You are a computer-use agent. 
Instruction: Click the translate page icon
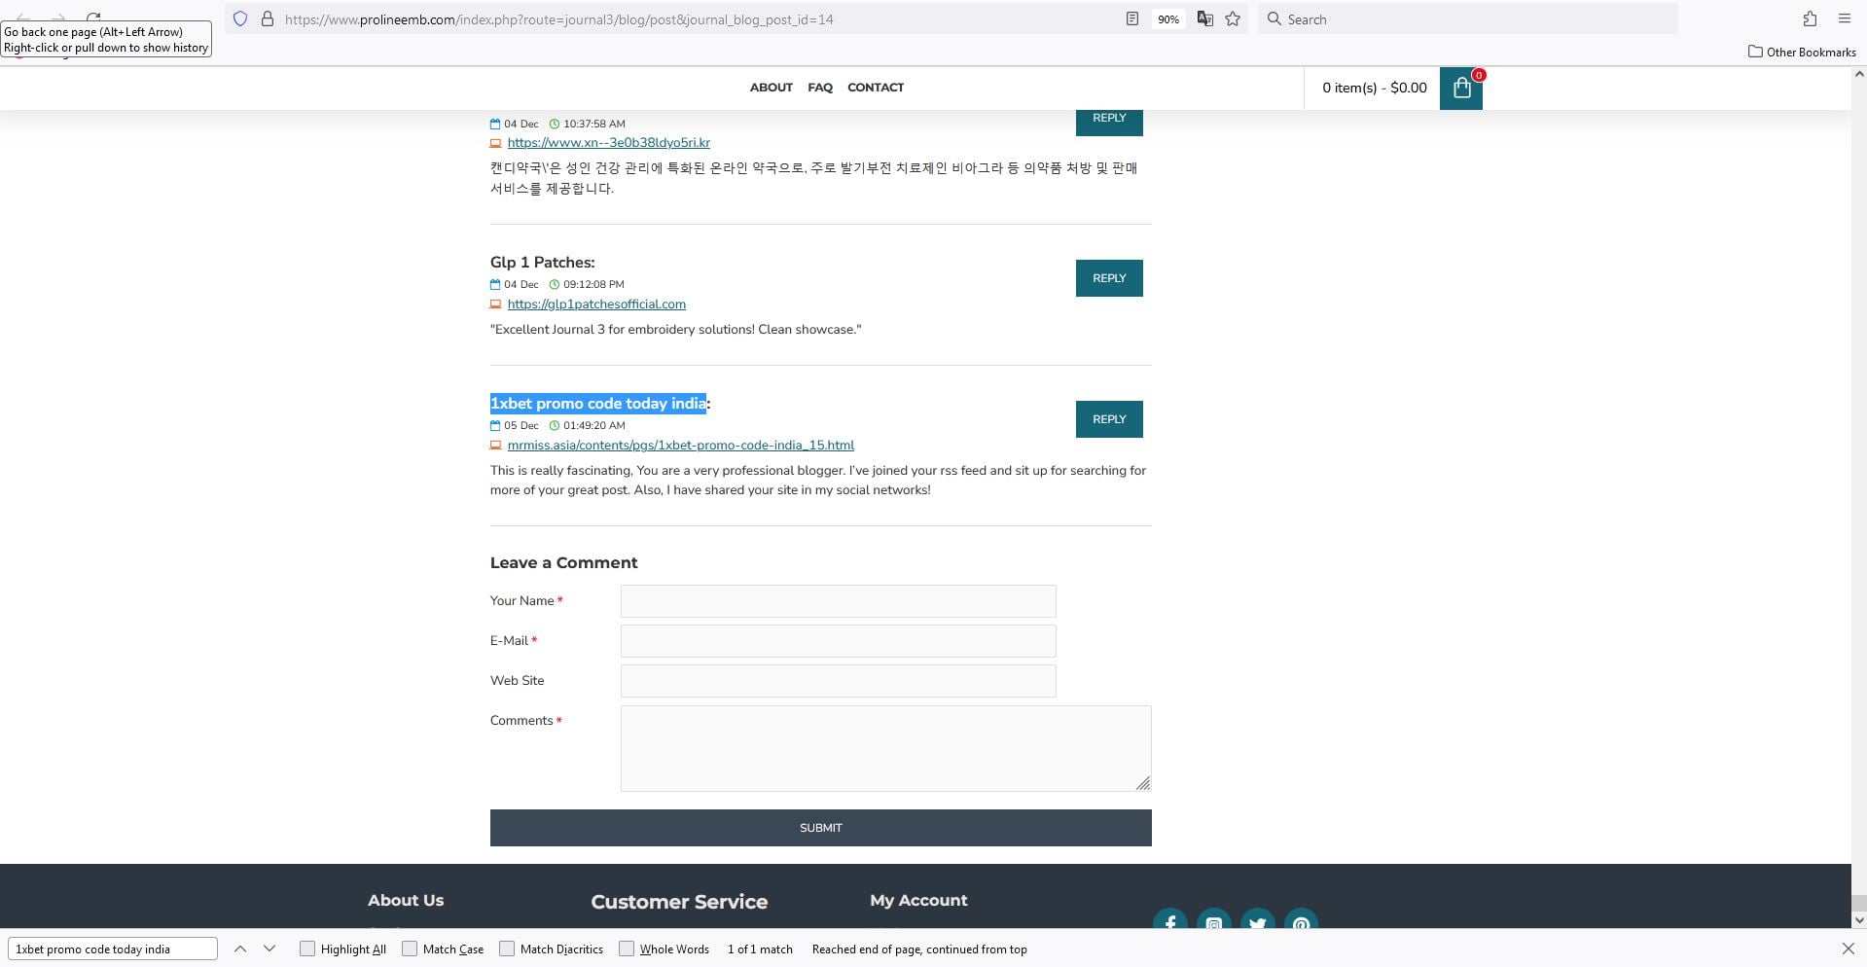click(1204, 18)
